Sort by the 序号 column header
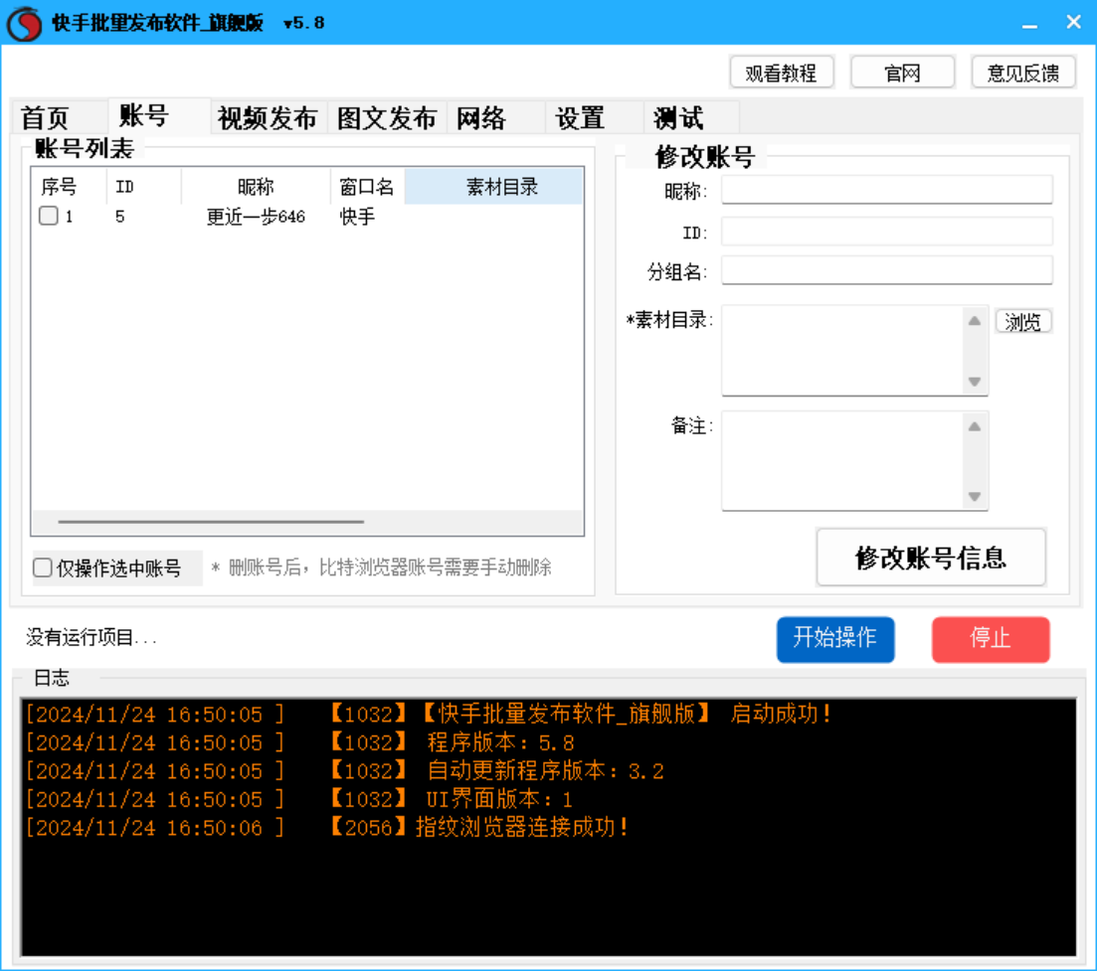Image resolution: width=1097 pixels, height=971 pixels. coord(70,187)
